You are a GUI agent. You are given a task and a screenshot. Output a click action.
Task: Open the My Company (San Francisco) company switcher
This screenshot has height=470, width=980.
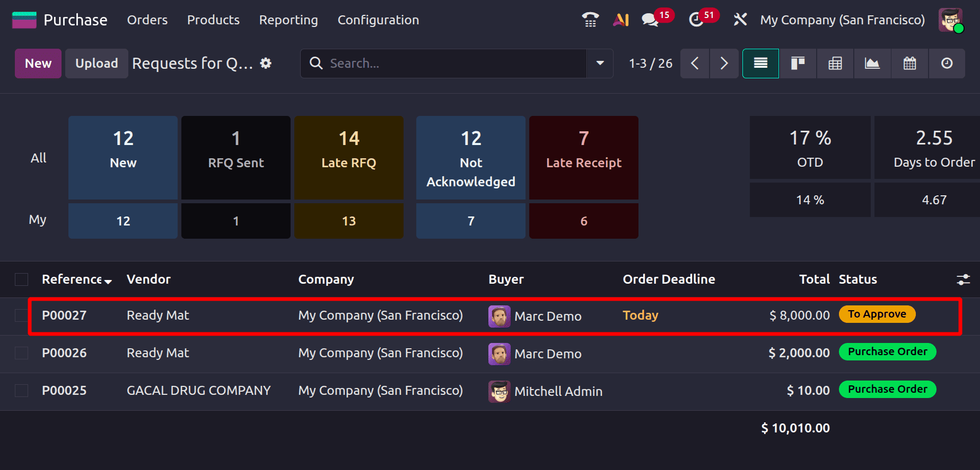(x=842, y=20)
